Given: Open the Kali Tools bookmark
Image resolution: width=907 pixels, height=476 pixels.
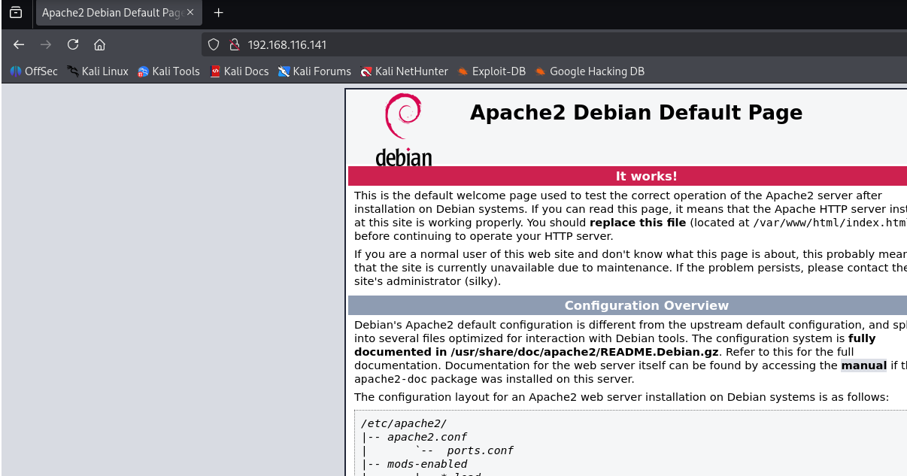Looking at the screenshot, I should click(169, 71).
